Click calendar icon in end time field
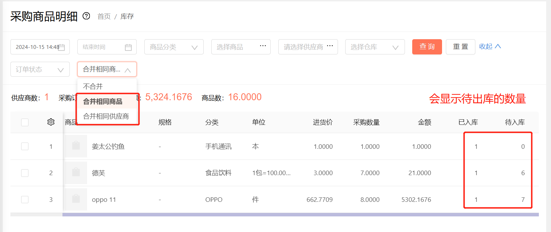Image resolution: width=551 pixels, height=232 pixels. 128,47
